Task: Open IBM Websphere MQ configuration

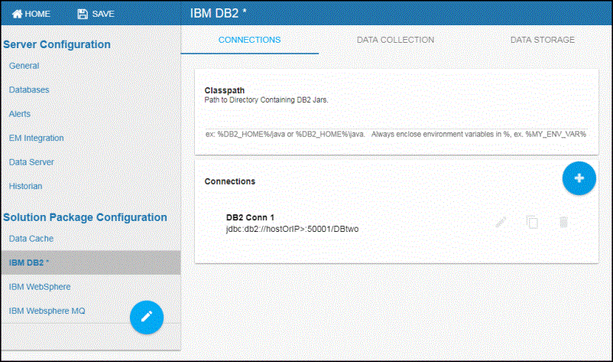Action: (47, 311)
